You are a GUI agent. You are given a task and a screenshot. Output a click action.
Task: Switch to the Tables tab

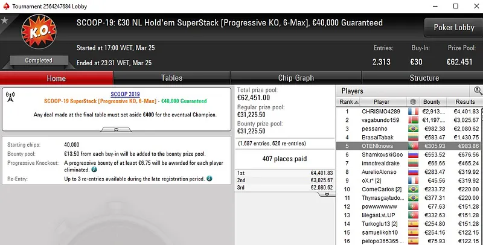tap(171, 78)
